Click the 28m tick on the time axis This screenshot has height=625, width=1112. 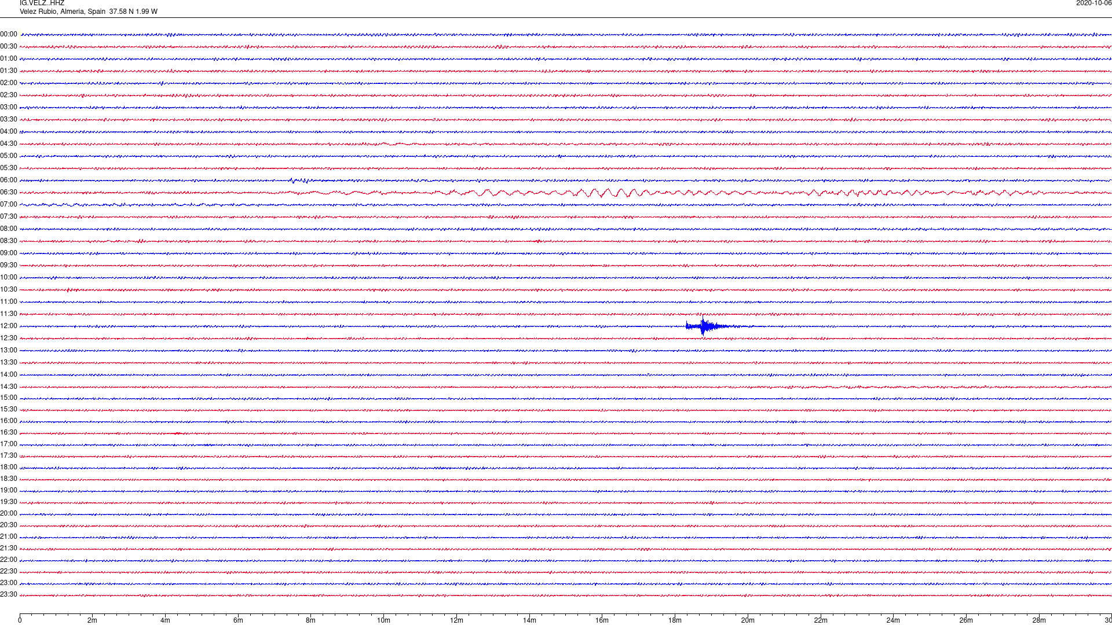1039,620
